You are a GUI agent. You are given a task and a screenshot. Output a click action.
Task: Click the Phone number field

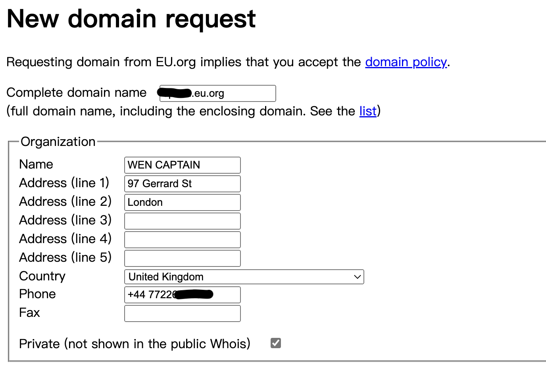coord(182,295)
